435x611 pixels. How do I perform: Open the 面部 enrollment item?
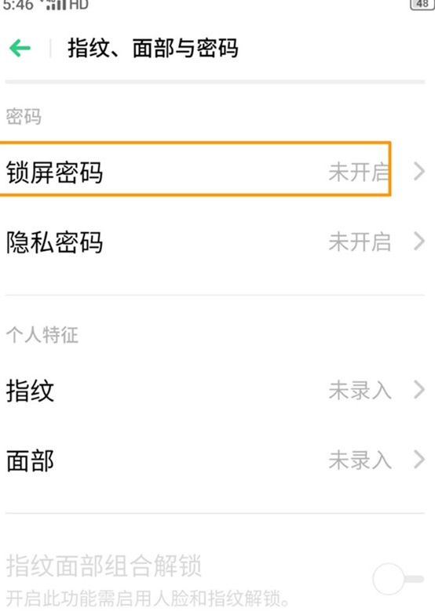(x=217, y=460)
